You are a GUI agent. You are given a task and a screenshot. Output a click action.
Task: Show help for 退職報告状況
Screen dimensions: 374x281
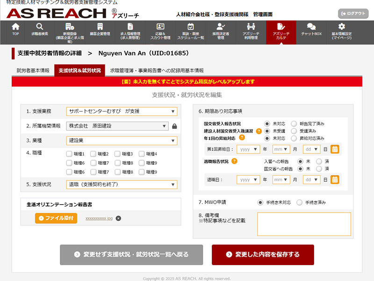click(x=235, y=161)
